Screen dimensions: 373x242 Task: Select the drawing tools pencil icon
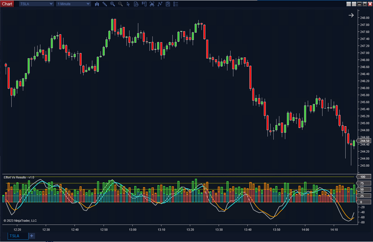[105, 4]
